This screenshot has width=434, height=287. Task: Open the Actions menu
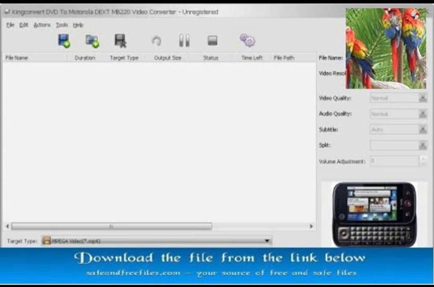point(42,25)
